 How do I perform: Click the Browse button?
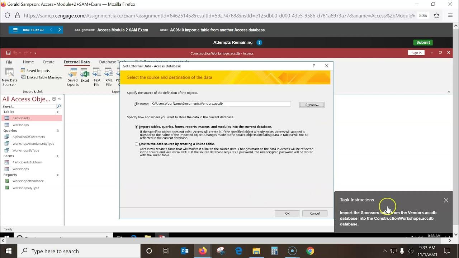pyautogui.click(x=312, y=105)
